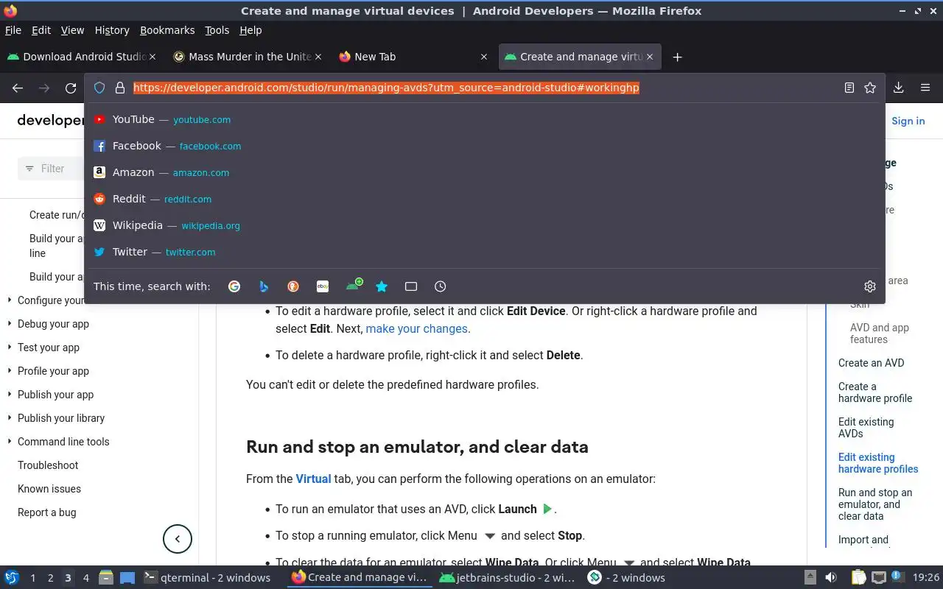
Task: Open the Help menu
Action: coord(250,30)
